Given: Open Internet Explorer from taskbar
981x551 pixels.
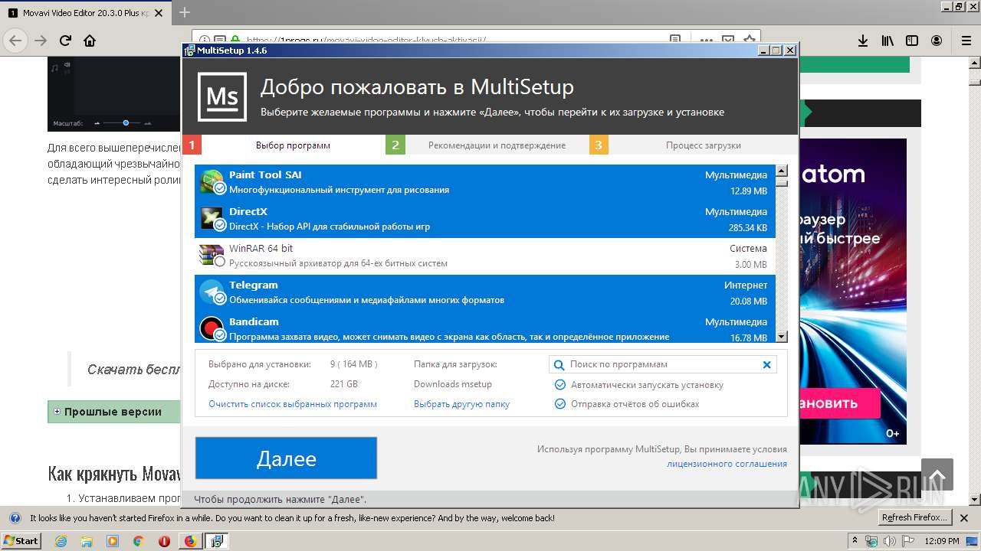Looking at the screenshot, I should pos(61,541).
